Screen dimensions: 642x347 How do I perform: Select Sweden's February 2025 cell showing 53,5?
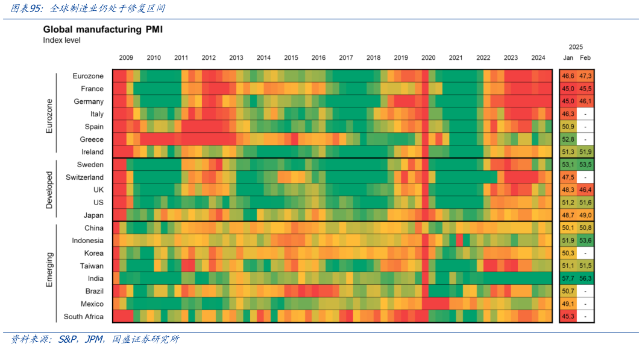tap(585, 165)
